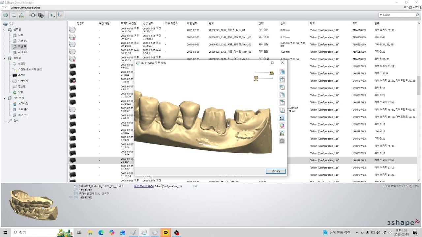Open the 모두 열기 filter
The width and height of the screenshot is (422, 237).
point(23,109)
